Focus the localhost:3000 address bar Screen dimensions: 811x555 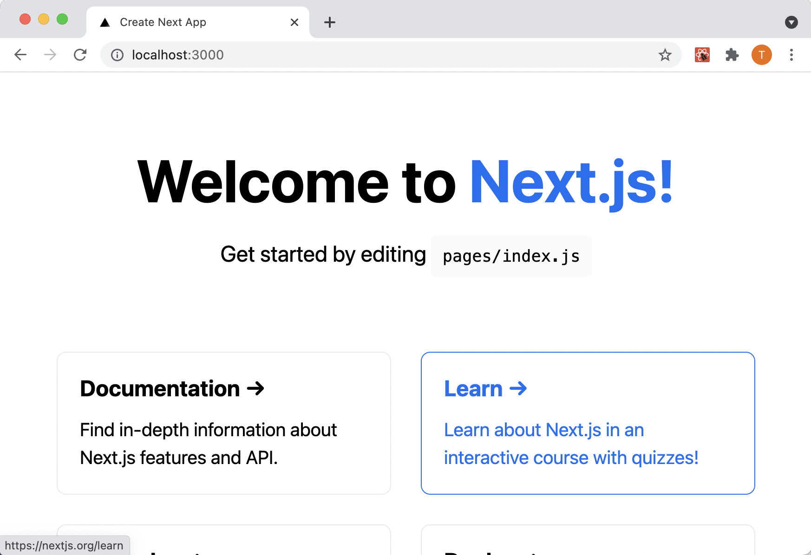click(x=391, y=55)
